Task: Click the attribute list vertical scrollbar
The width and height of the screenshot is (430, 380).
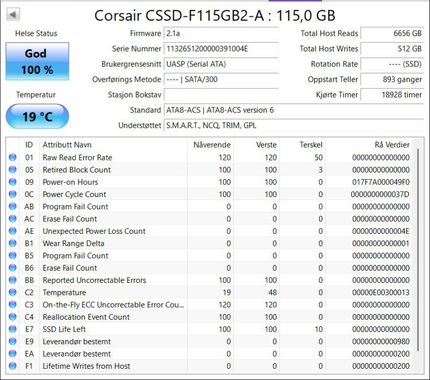Action: pos(418,250)
